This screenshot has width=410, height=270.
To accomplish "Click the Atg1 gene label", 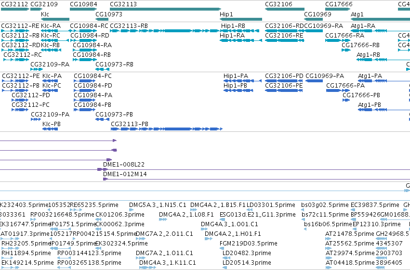I will (357, 14).
